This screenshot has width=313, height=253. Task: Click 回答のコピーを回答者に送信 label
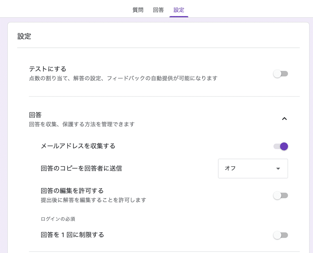81,168
